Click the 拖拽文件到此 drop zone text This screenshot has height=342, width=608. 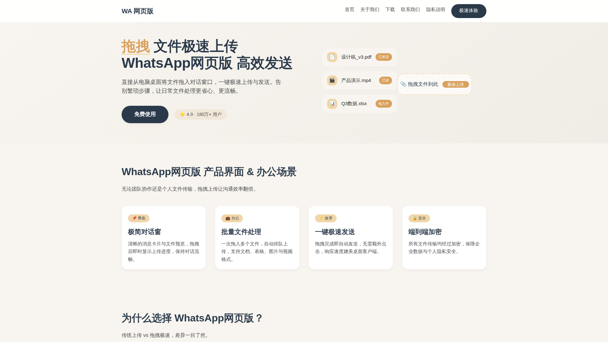point(423,84)
